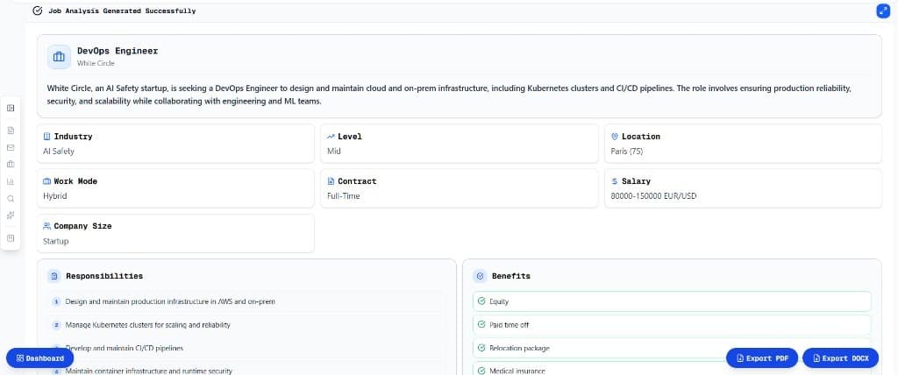Image resolution: width=898 pixels, height=375 pixels.
Task: Open the briefcase jobs icon in sidebar
Action: tap(11, 165)
